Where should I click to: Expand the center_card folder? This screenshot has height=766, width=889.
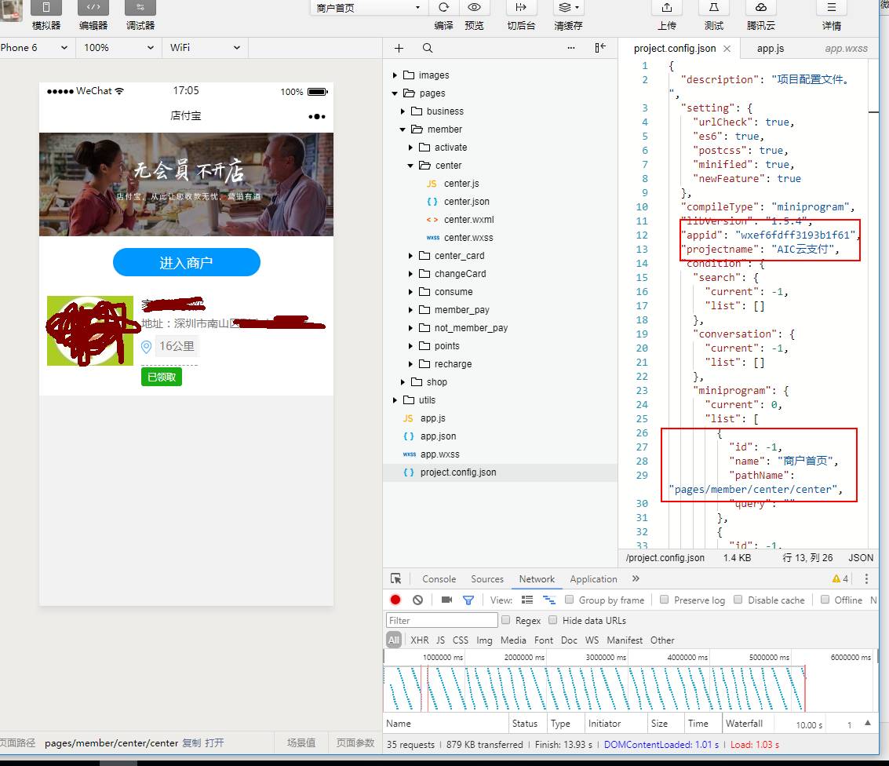[x=458, y=256]
